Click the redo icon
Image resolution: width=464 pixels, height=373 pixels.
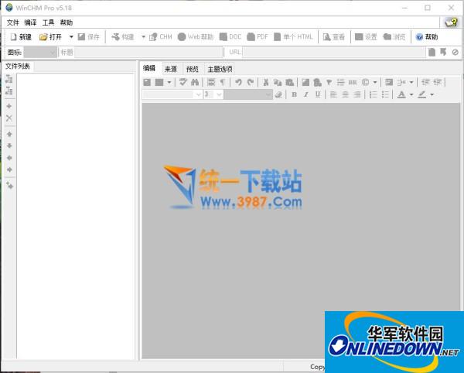tap(251, 82)
